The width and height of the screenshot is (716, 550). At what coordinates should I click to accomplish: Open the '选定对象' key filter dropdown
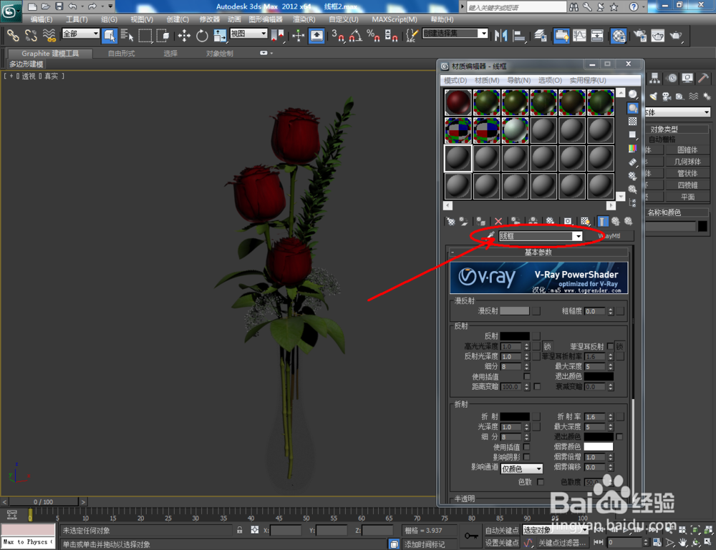(555, 530)
